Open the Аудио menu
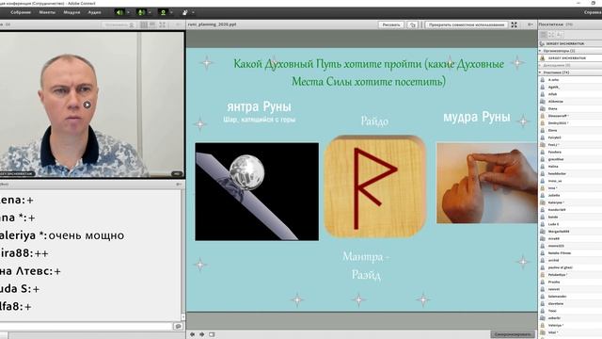The width and height of the screenshot is (602, 339). (94, 12)
